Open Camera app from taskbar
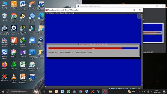 [74, 92]
